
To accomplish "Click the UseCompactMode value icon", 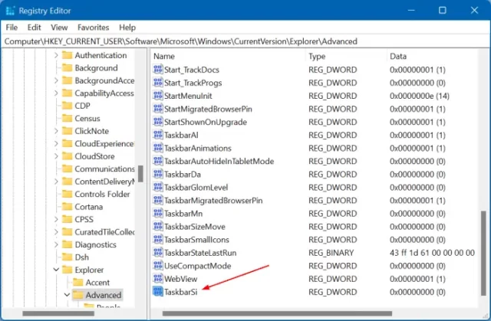I will point(158,266).
